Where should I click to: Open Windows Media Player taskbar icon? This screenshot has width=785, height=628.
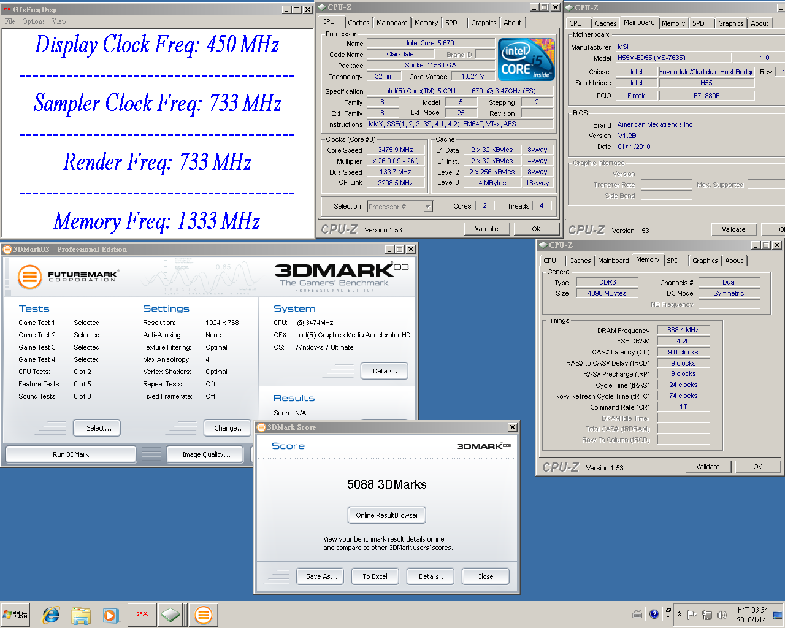(x=110, y=615)
